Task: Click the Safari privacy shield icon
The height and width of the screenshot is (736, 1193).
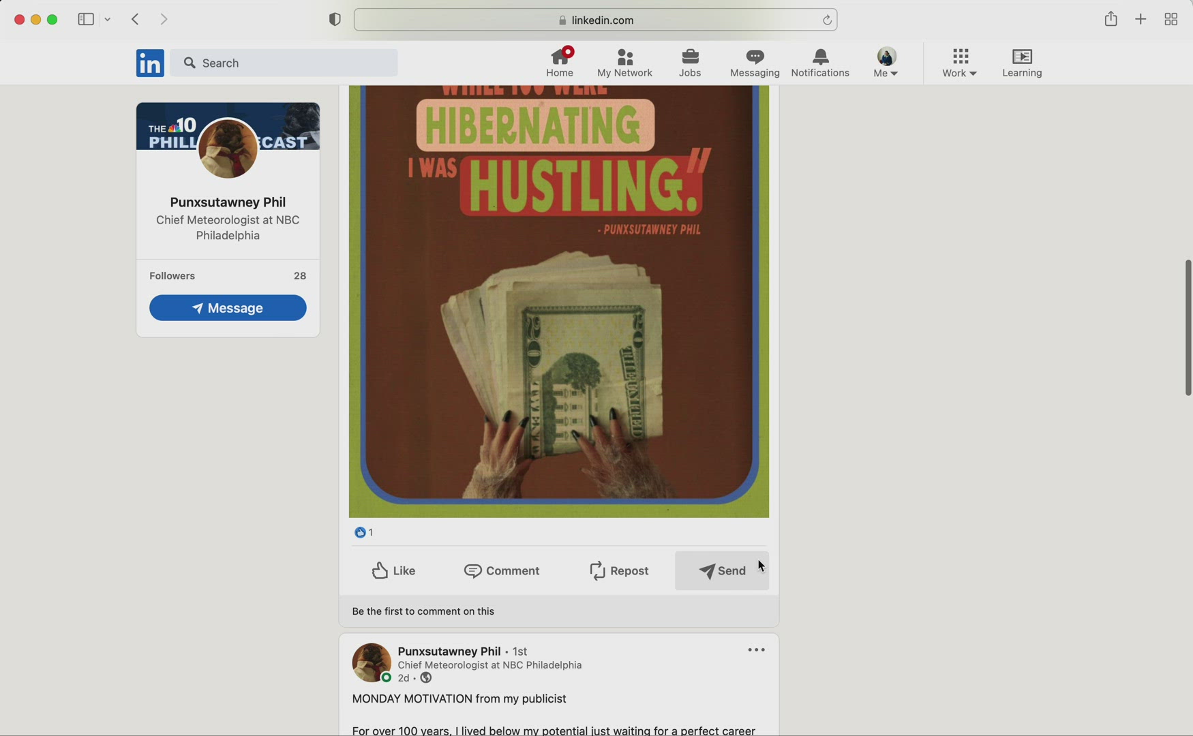Action: point(335,20)
